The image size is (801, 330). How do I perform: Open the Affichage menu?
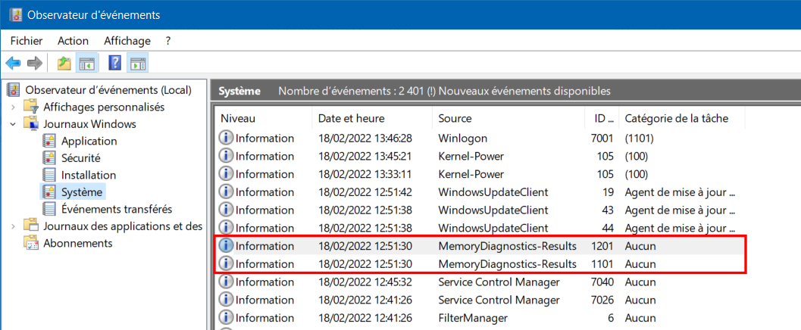pyautogui.click(x=127, y=41)
